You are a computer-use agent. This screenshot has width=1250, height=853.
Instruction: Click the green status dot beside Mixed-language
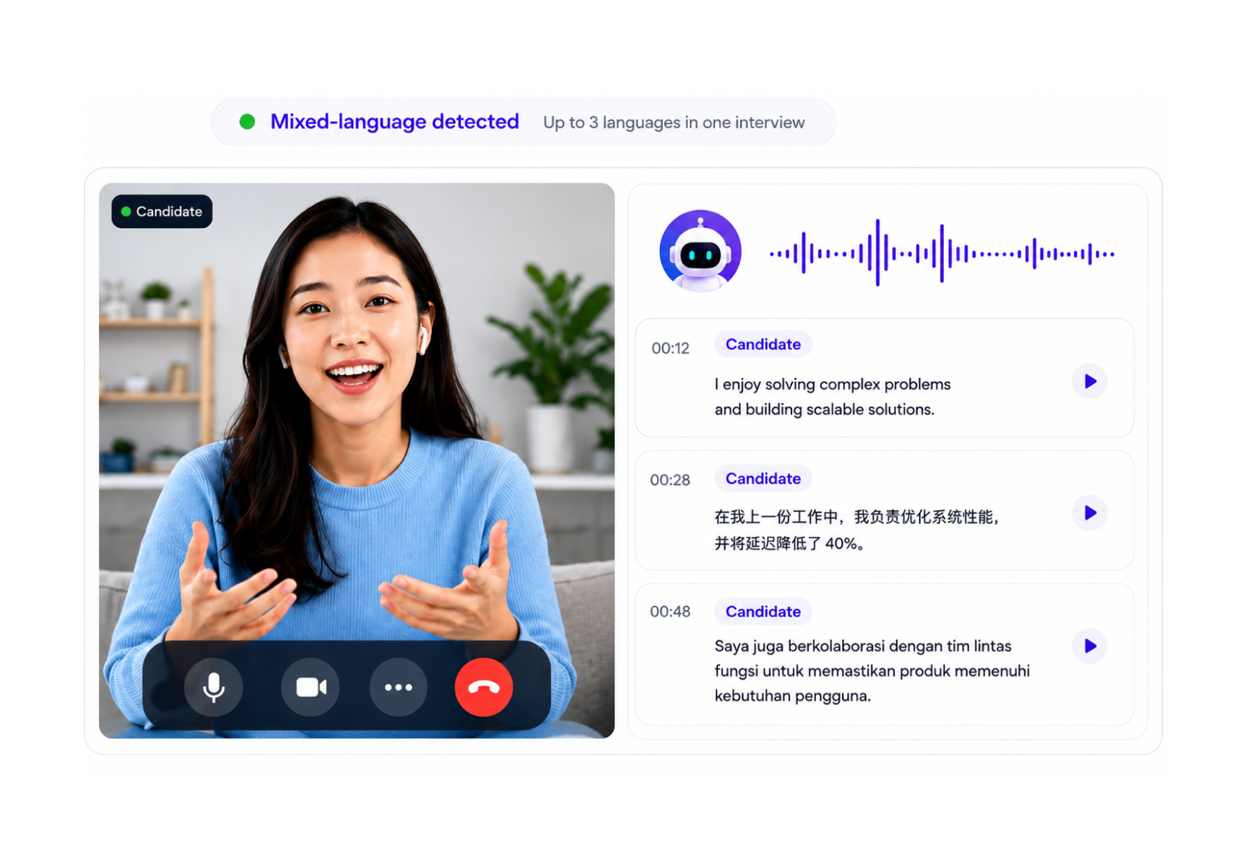point(247,121)
